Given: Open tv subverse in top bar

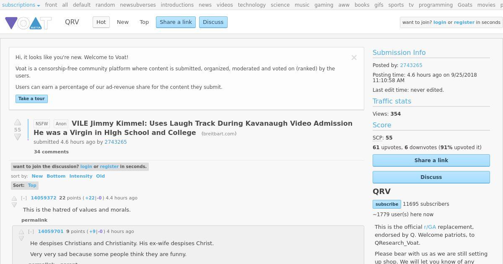Looking at the screenshot, I should 411,5.
